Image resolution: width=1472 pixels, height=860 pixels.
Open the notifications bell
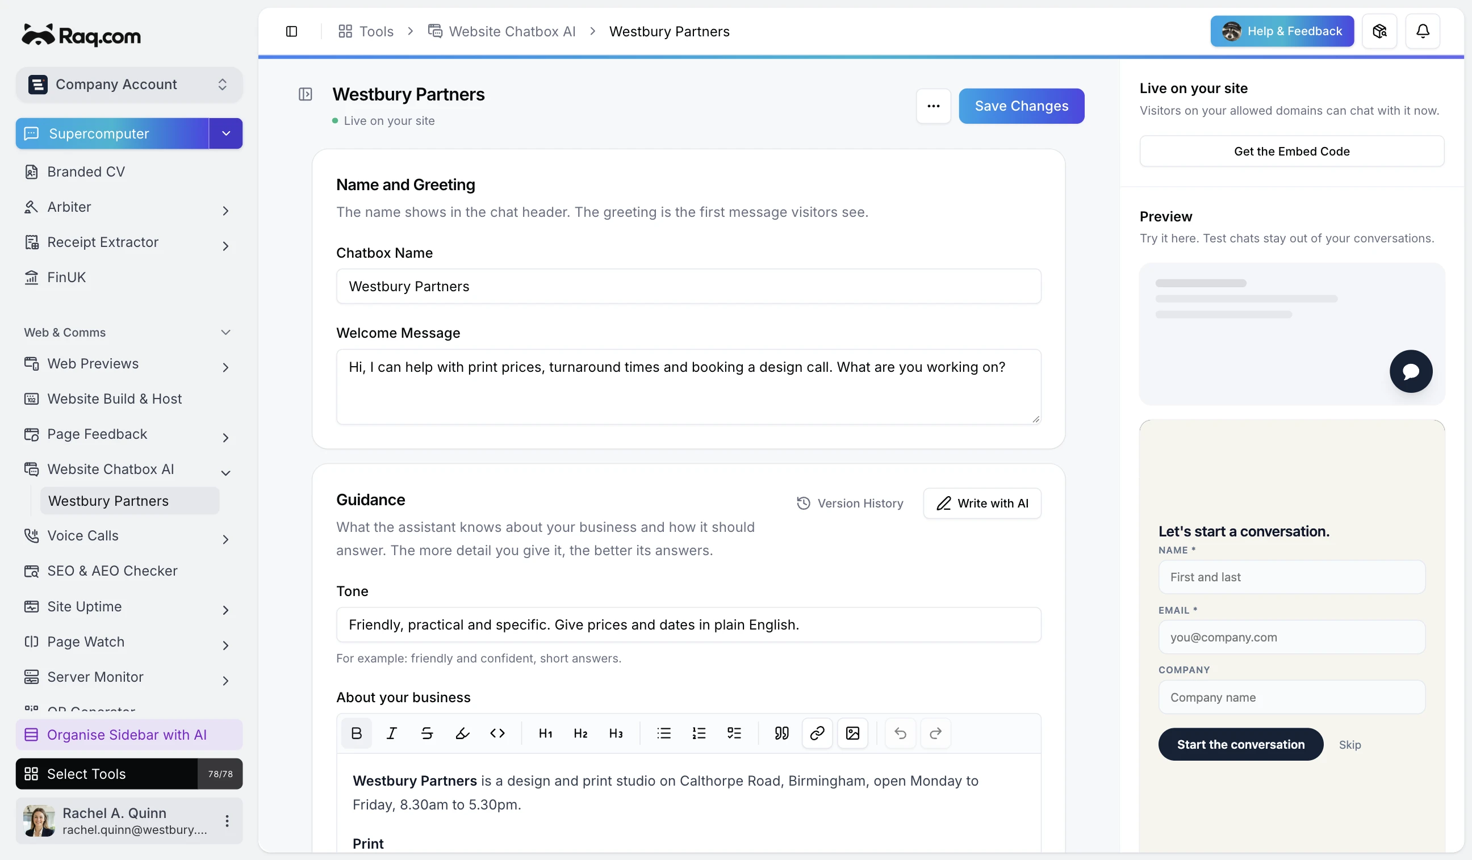(1423, 31)
